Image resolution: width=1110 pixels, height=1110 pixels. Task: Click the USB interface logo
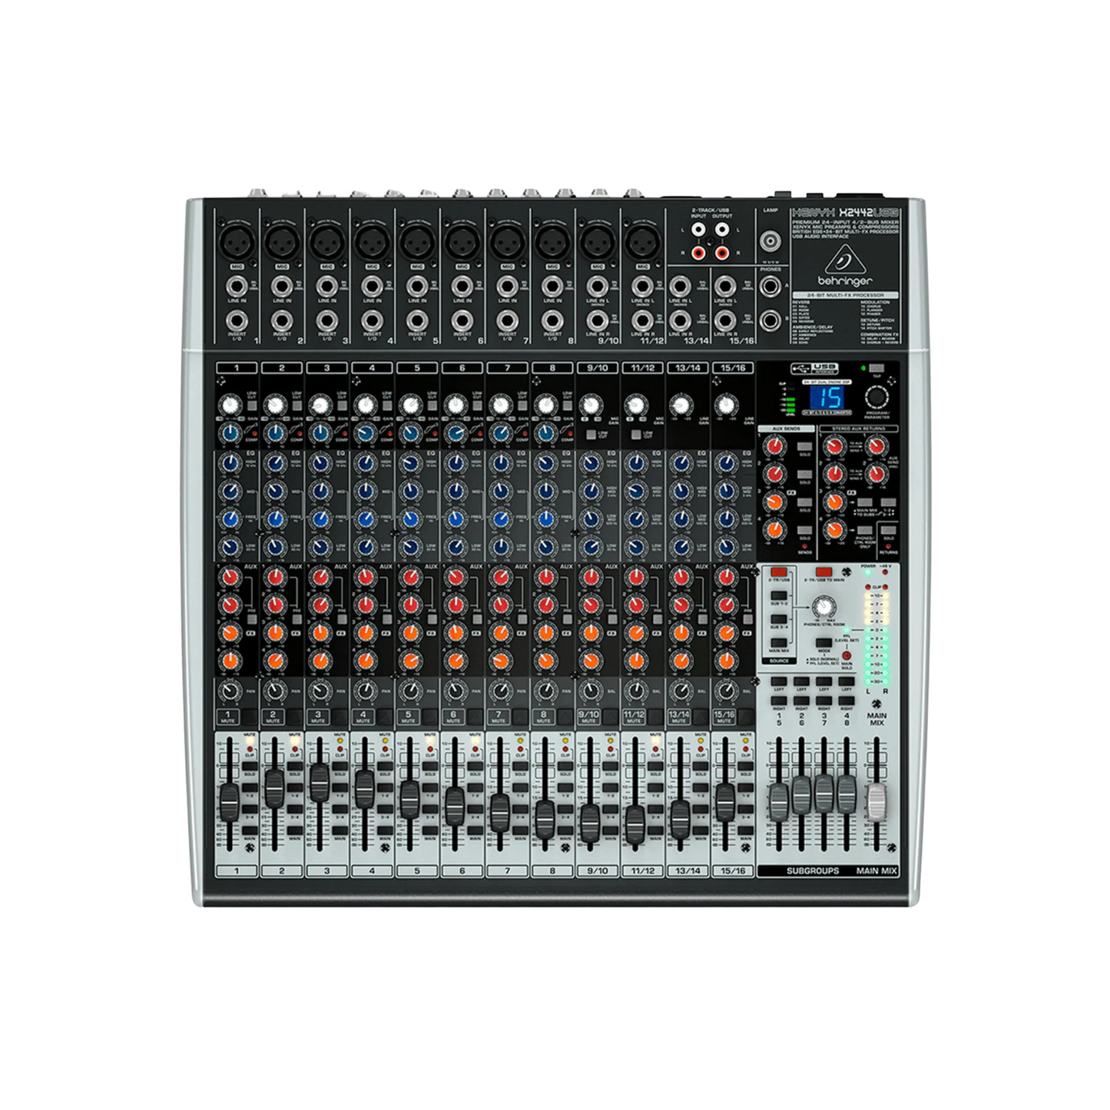[x=813, y=369]
